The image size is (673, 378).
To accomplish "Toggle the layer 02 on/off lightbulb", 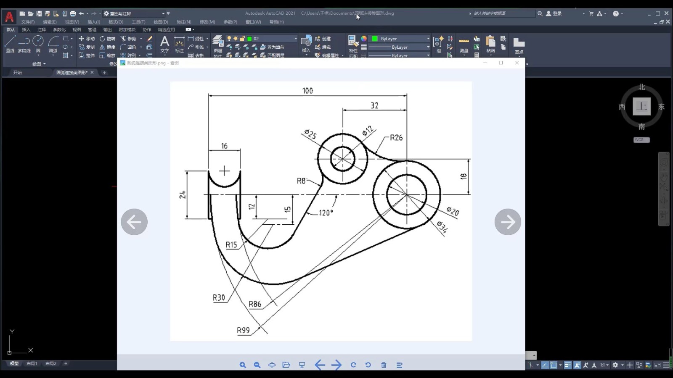I will coord(229,39).
